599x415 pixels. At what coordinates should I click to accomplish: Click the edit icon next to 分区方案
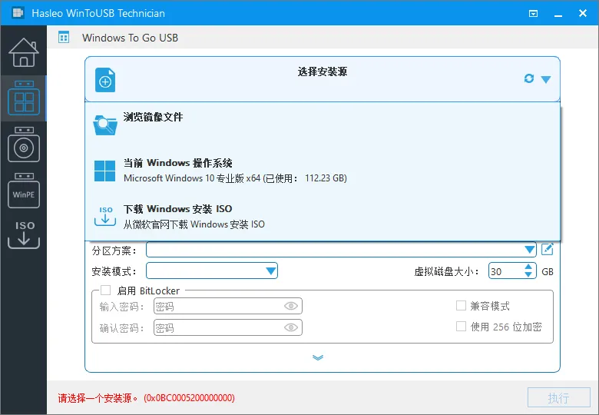548,250
